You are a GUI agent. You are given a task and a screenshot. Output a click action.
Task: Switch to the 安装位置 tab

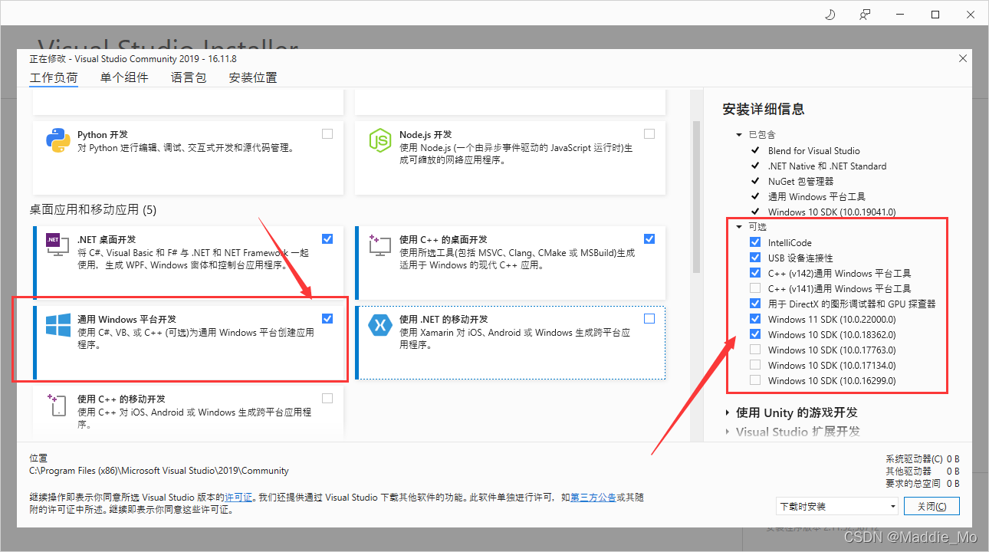pos(253,77)
